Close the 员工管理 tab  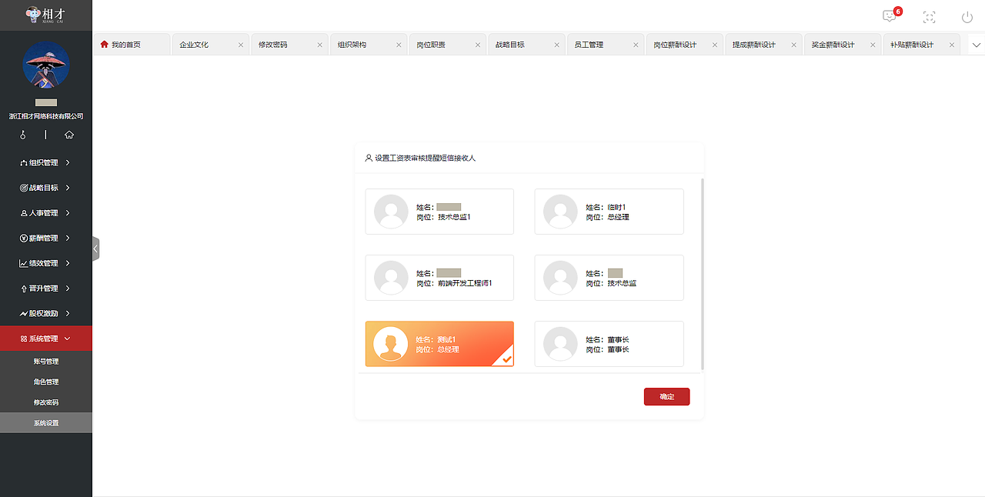[x=636, y=45]
